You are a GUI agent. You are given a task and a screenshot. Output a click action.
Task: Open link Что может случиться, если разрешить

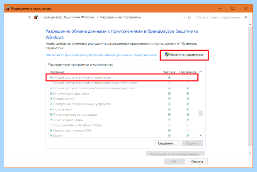tap(101, 55)
